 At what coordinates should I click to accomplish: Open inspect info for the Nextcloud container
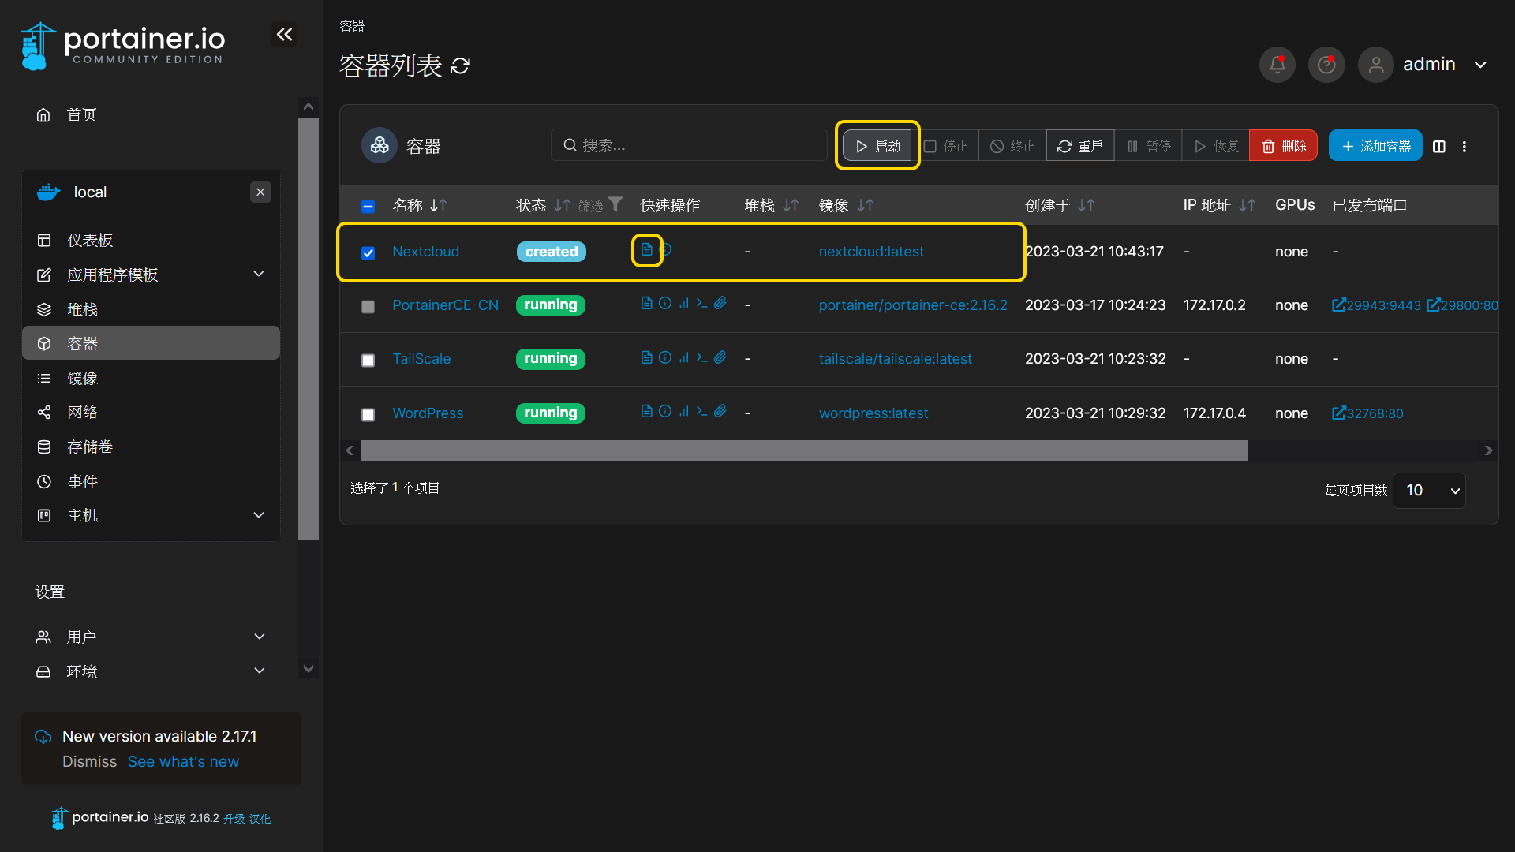(x=666, y=249)
